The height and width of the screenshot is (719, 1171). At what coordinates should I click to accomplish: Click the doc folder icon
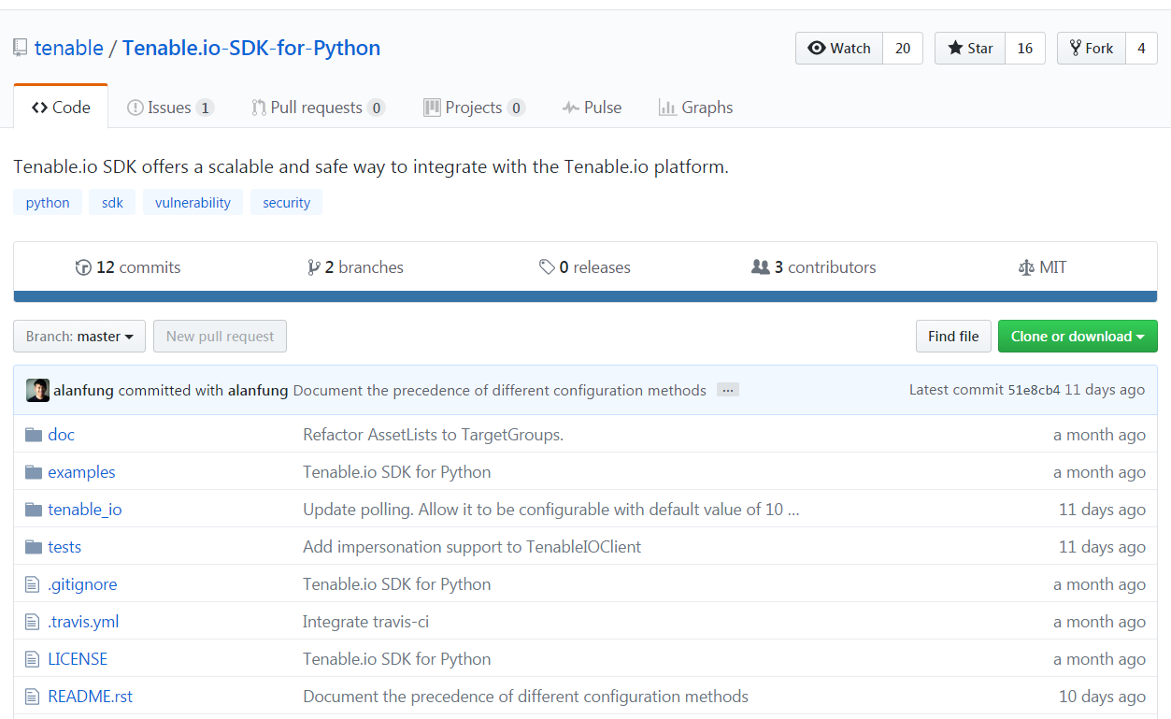pos(34,435)
